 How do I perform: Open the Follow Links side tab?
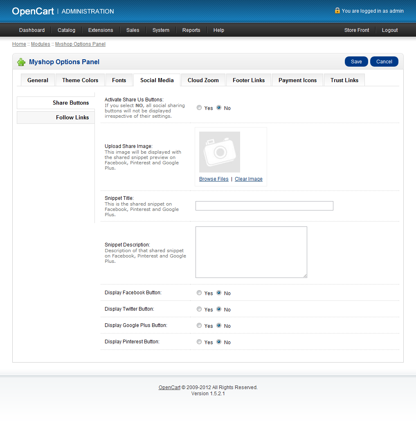[56, 118]
